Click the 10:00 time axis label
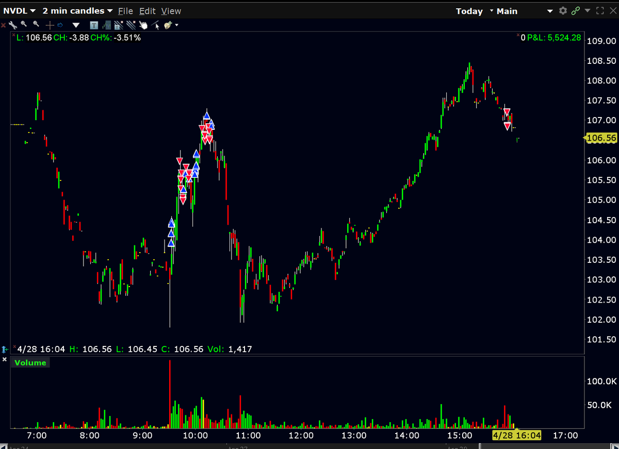This screenshot has height=449, width=619. [x=196, y=436]
